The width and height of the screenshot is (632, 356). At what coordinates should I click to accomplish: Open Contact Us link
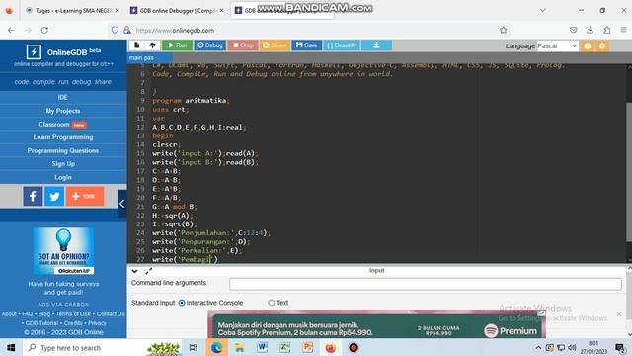point(111,314)
